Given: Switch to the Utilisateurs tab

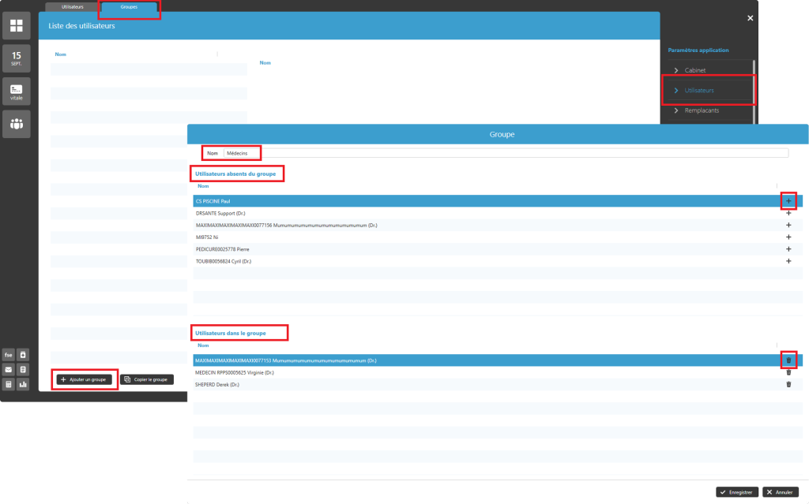Looking at the screenshot, I should (73, 6).
